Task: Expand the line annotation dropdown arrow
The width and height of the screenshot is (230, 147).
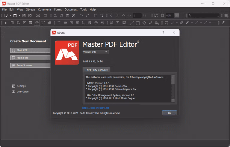Action: pyautogui.click(x=201, y=23)
